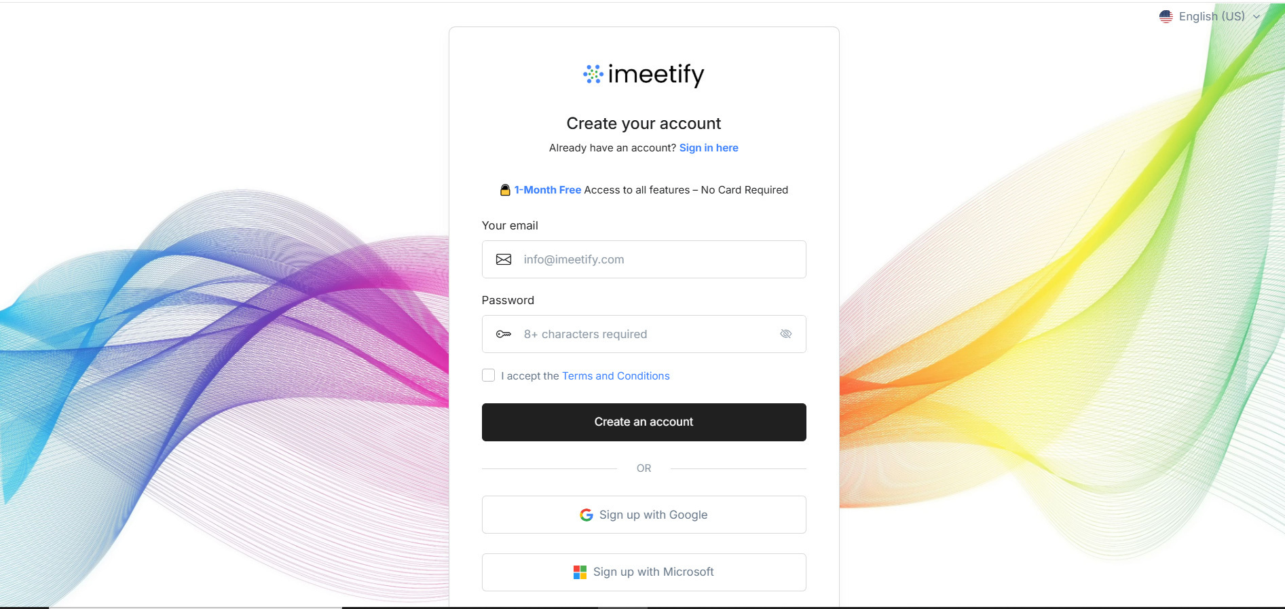The width and height of the screenshot is (1285, 609).
Task: Click the lock icon beside 1-Month Free
Action: (x=505, y=190)
